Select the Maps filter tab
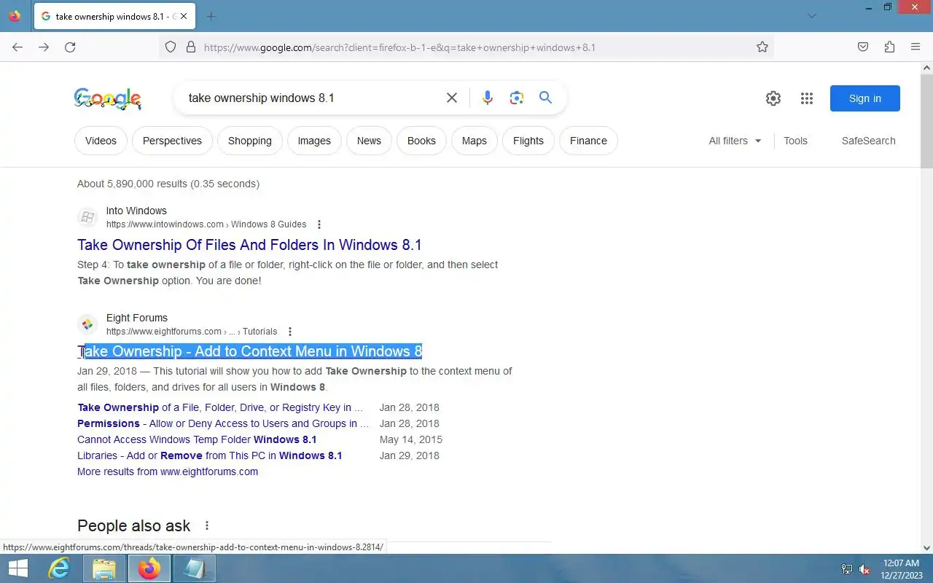 tap(474, 141)
